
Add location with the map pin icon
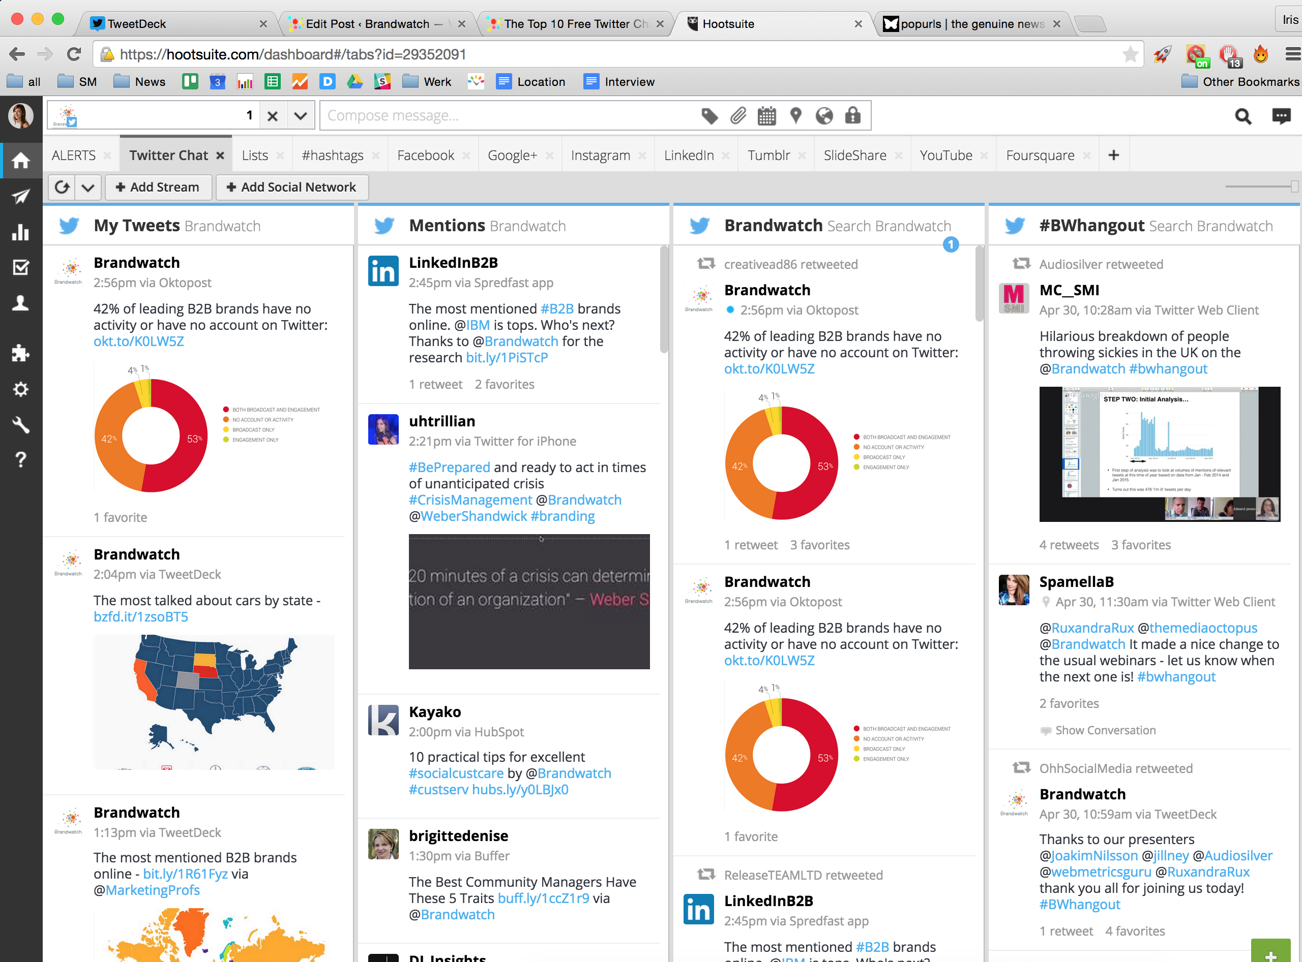[x=795, y=116]
